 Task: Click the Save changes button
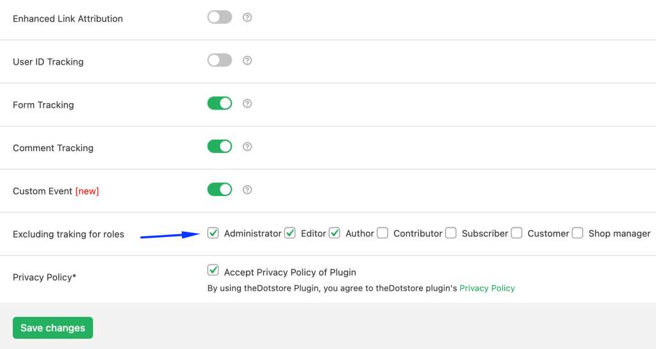tap(53, 328)
